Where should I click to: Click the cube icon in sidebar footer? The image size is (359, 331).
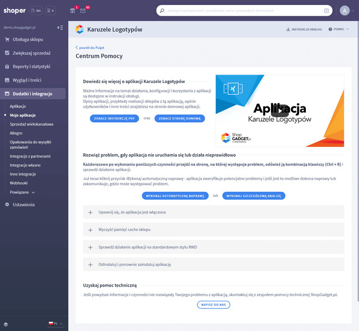coord(6,324)
